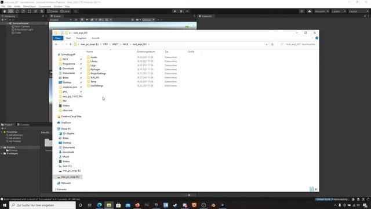
Task: Open Unity Edit menu
Action: (x=9, y=6)
